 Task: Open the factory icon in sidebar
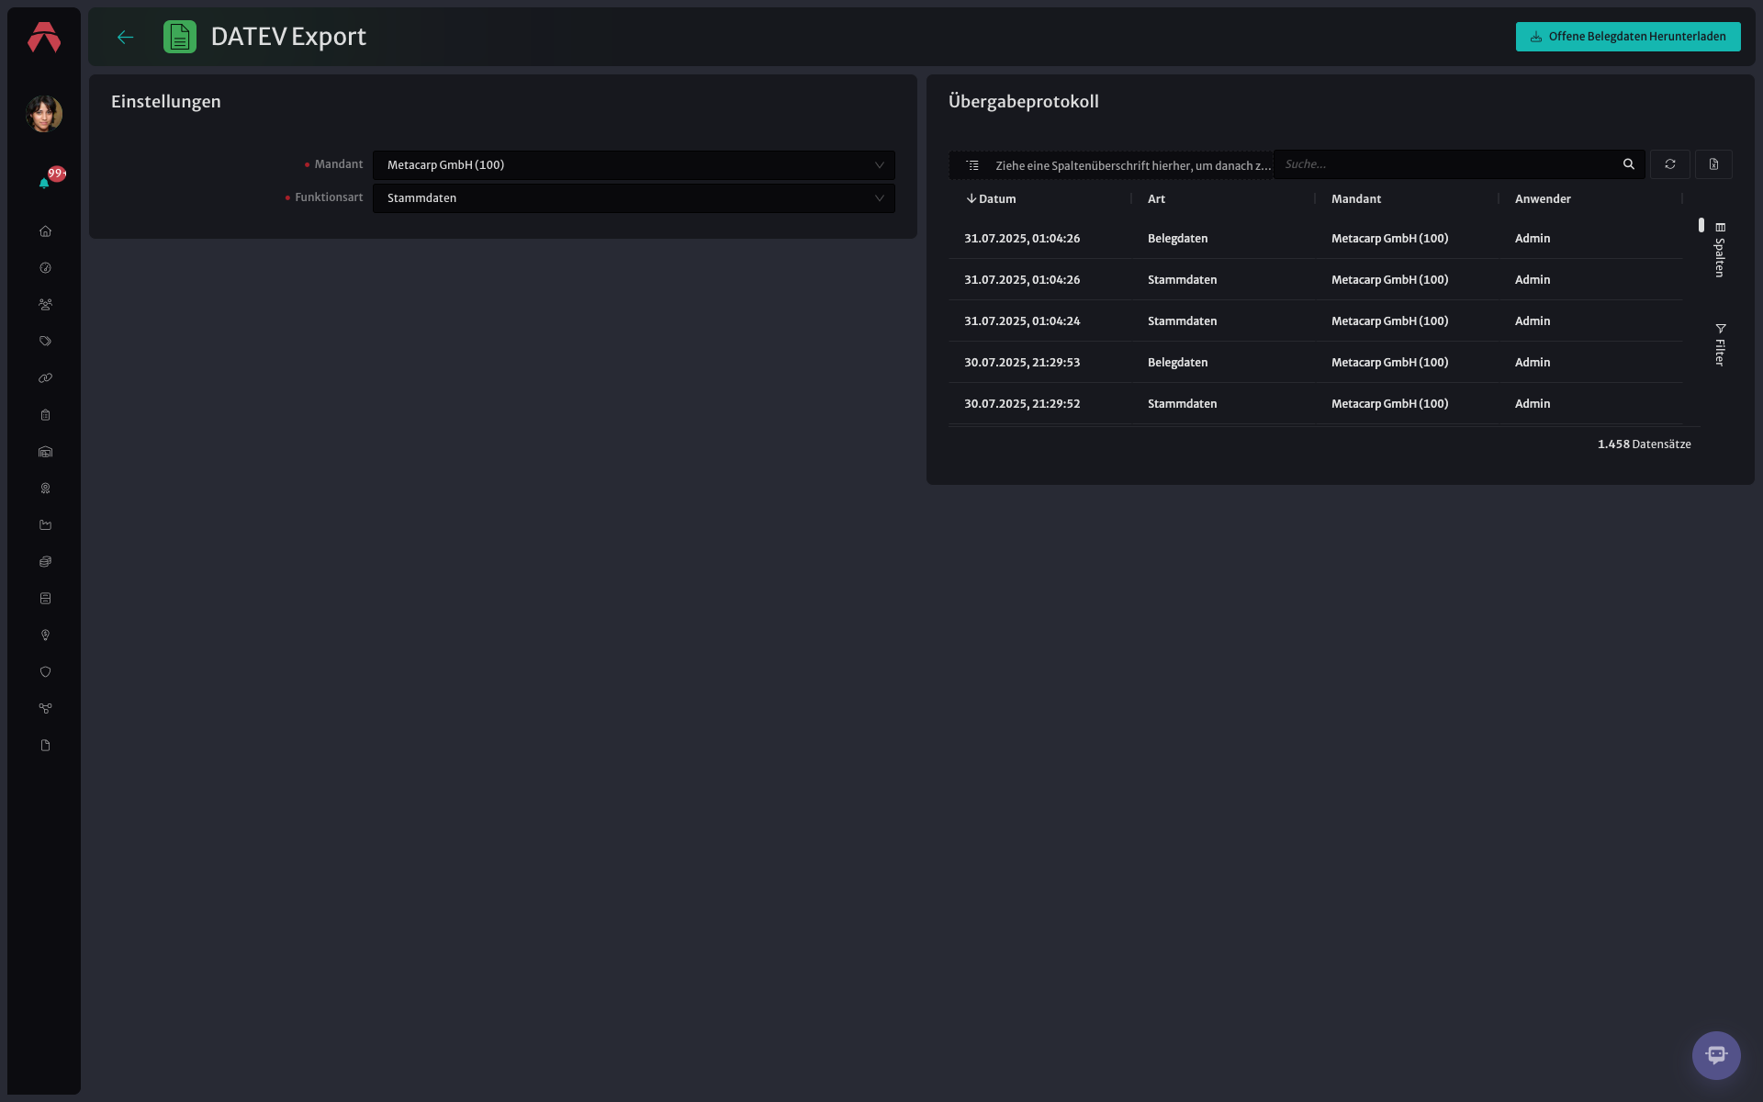coord(45,525)
